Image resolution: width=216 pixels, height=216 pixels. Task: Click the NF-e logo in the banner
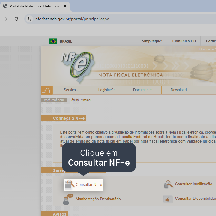[78, 67]
